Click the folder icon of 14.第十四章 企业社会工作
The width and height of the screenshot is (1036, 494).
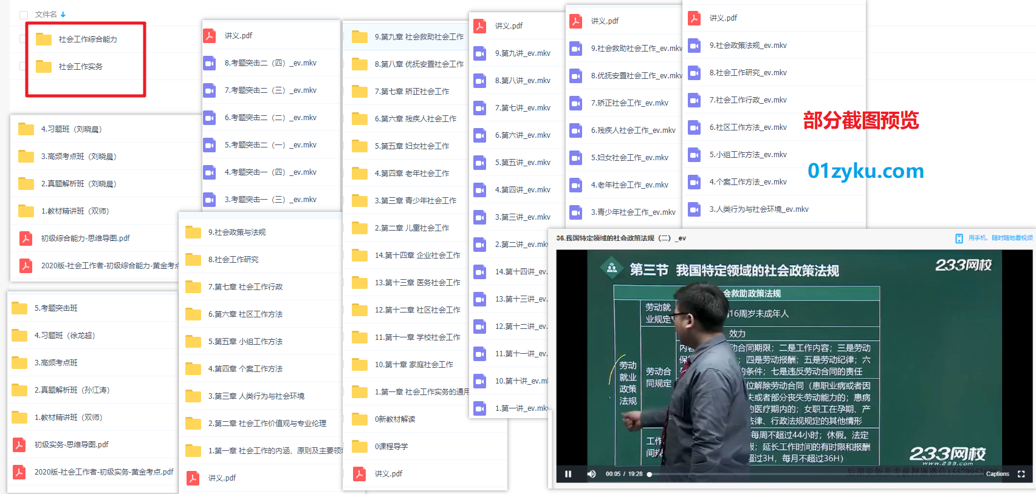[360, 255]
